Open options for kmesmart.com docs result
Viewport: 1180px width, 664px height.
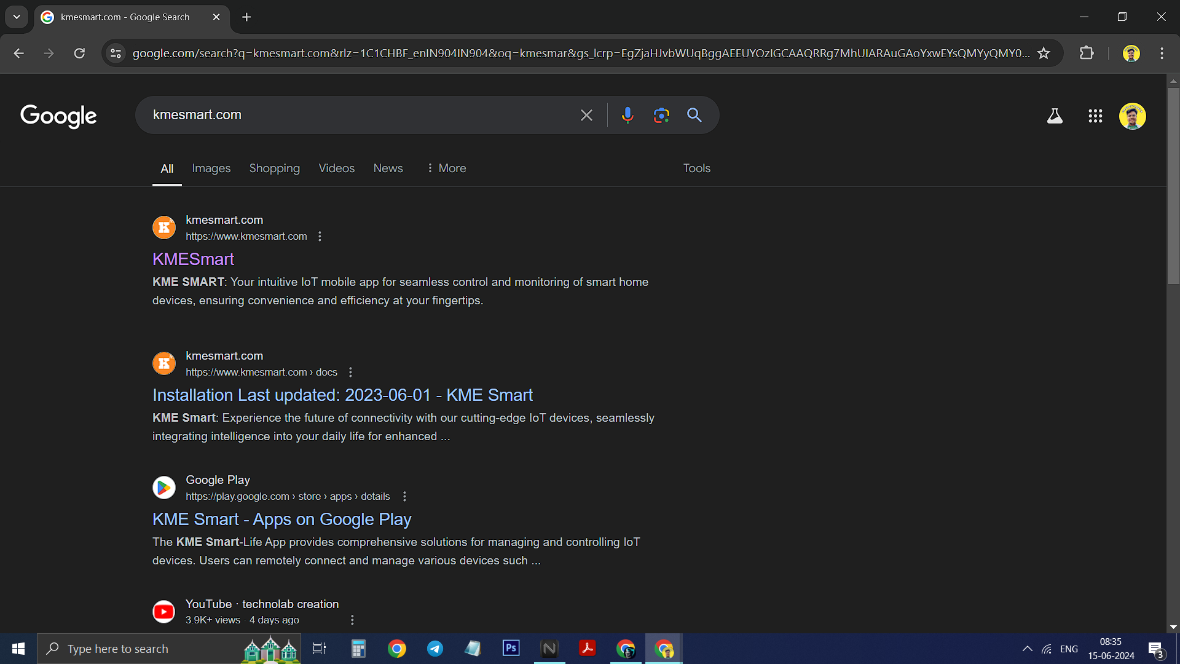click(350, 373)
